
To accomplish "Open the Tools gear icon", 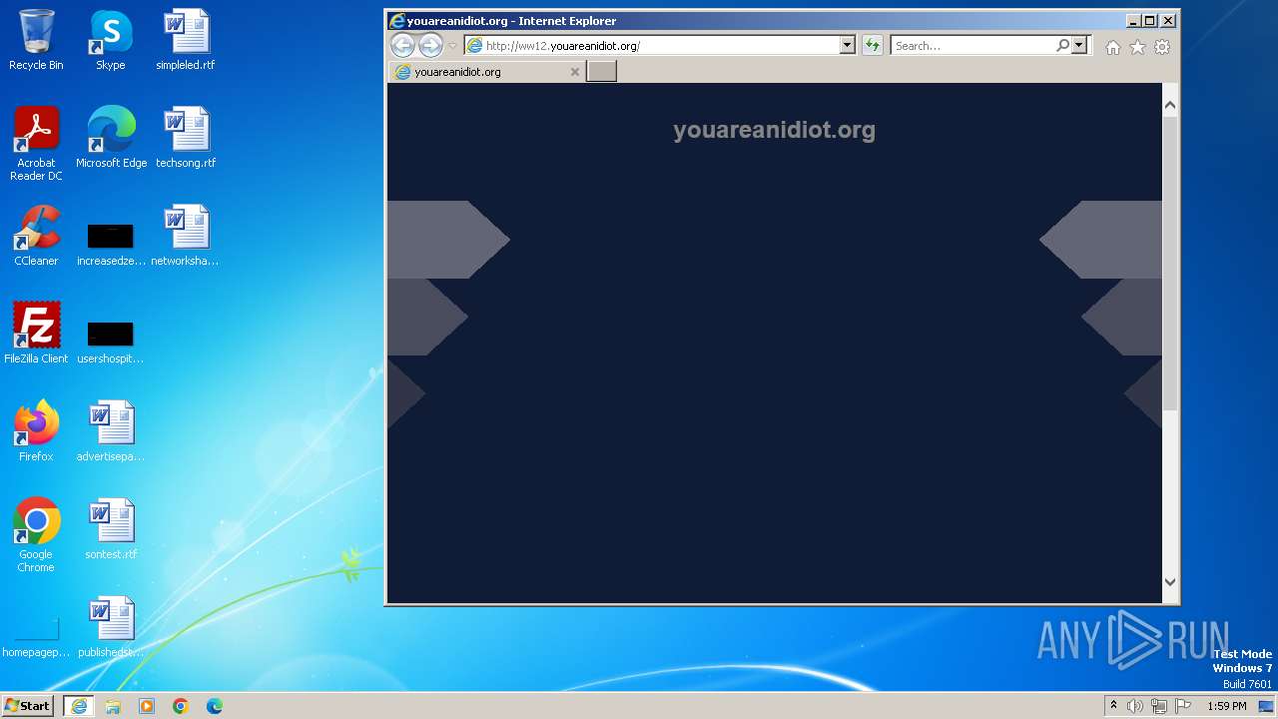I will point(1162,47).
